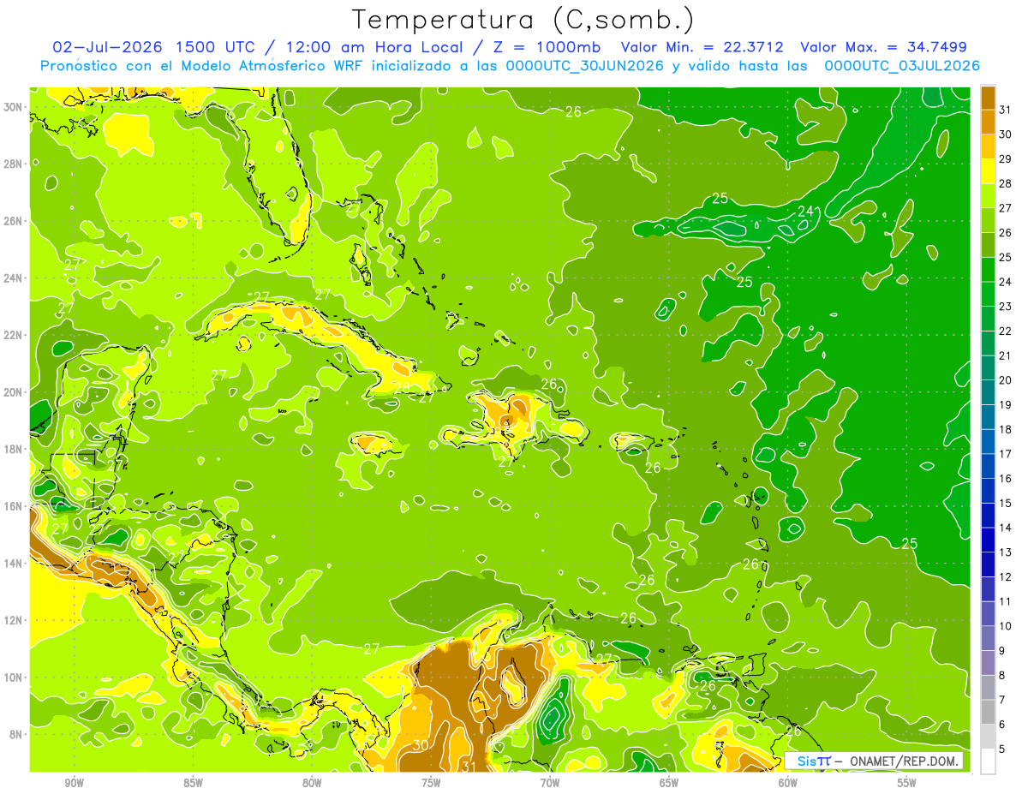Click the 28N latitude axis label
This screenshot has height=794, width=1028.
coord(13,164)
